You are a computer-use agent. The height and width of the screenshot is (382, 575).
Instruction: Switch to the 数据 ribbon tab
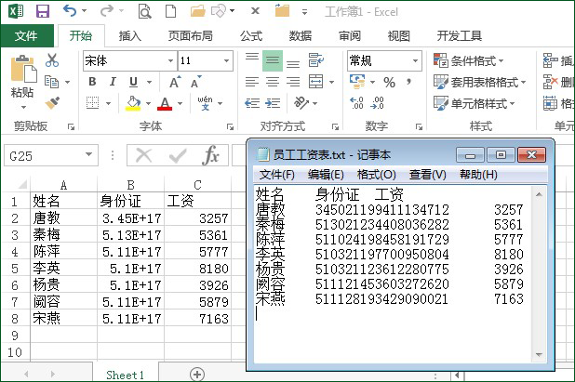[x=301, y=36]
